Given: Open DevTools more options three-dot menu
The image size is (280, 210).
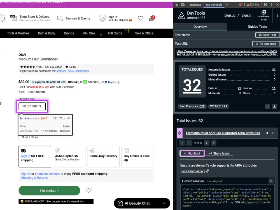Looking at the screenshot, I should point(272,5).
